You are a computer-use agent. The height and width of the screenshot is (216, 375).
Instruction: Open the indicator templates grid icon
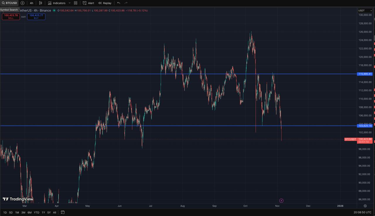(76, 3)
